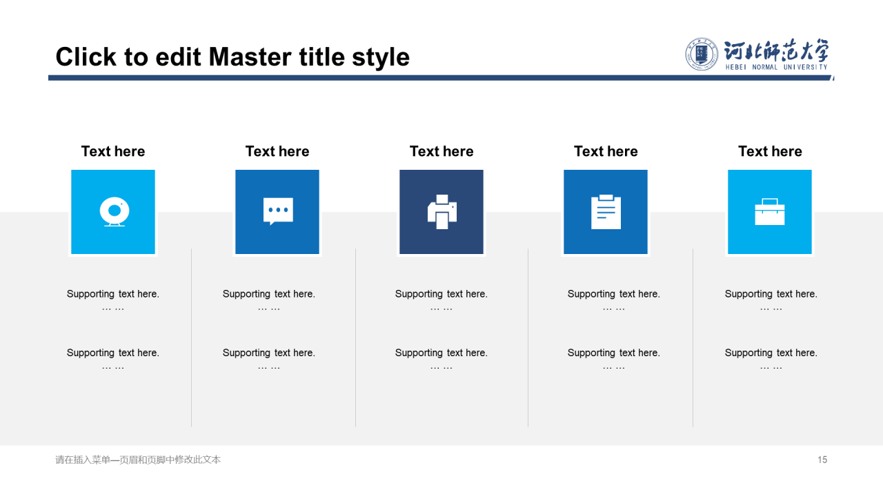Click lower "Supporting text here." under the chat bubble icon
The image size is (883, 497).
(x=269, y=353)
